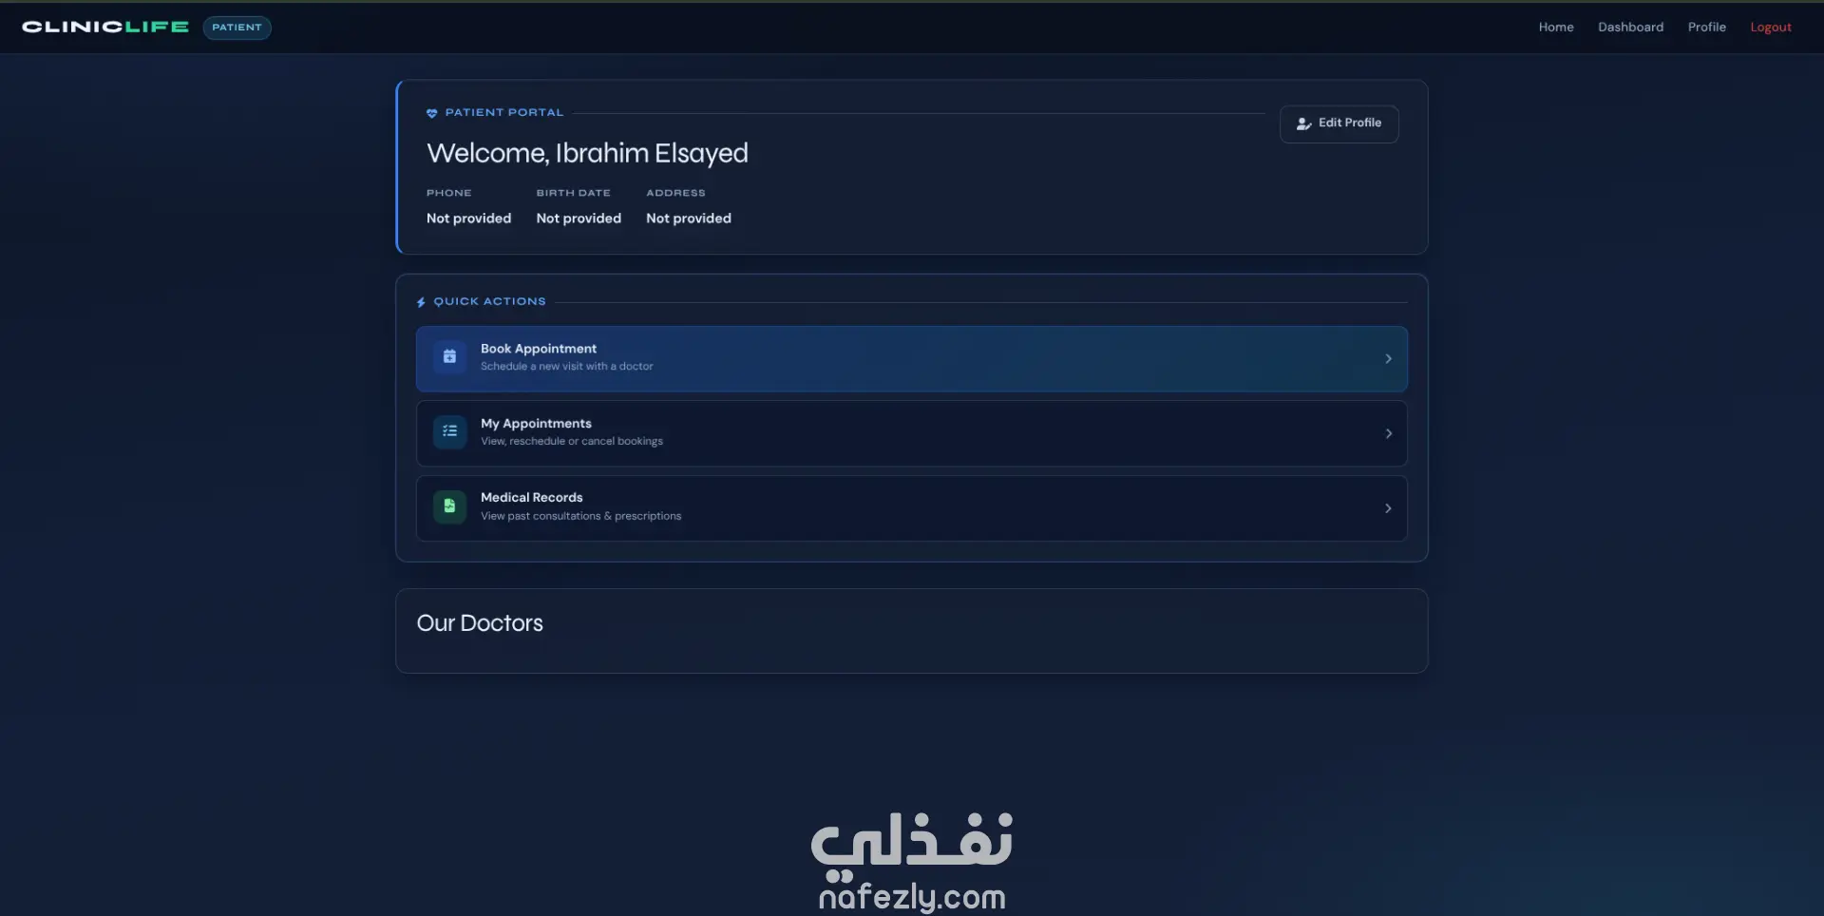1824x916 pixels.
Task: Click "View, reschedule or cancel bookings" text
Action: pyautogui.click(x=572, y=441)
